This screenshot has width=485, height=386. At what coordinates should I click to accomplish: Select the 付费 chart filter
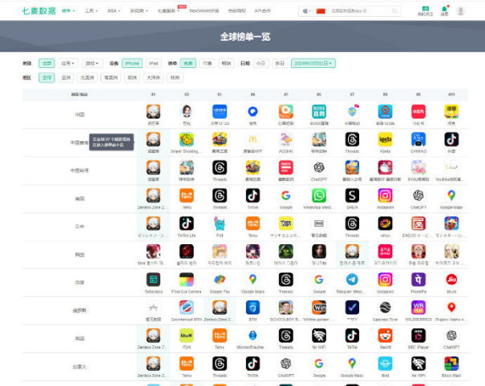pos(208,63)
